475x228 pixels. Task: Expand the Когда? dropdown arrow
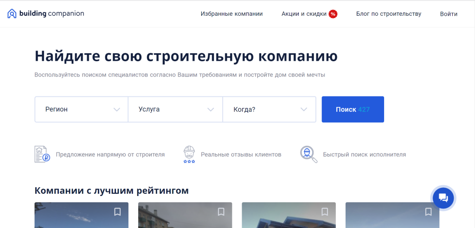(x=304, y=109)
